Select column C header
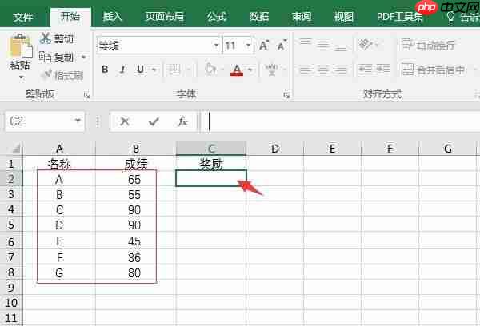Viewport: 480px width, 326px height. (x=211, y=149)
